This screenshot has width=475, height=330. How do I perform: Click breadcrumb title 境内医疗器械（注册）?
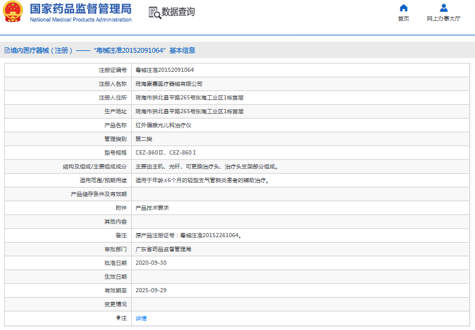42,50
